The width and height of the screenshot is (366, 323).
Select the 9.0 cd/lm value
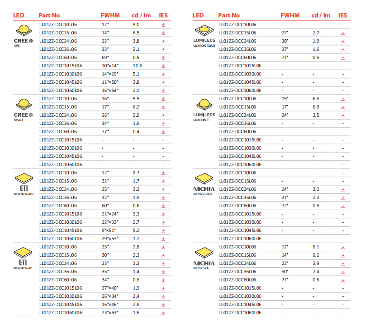click(x=136, y=25)
